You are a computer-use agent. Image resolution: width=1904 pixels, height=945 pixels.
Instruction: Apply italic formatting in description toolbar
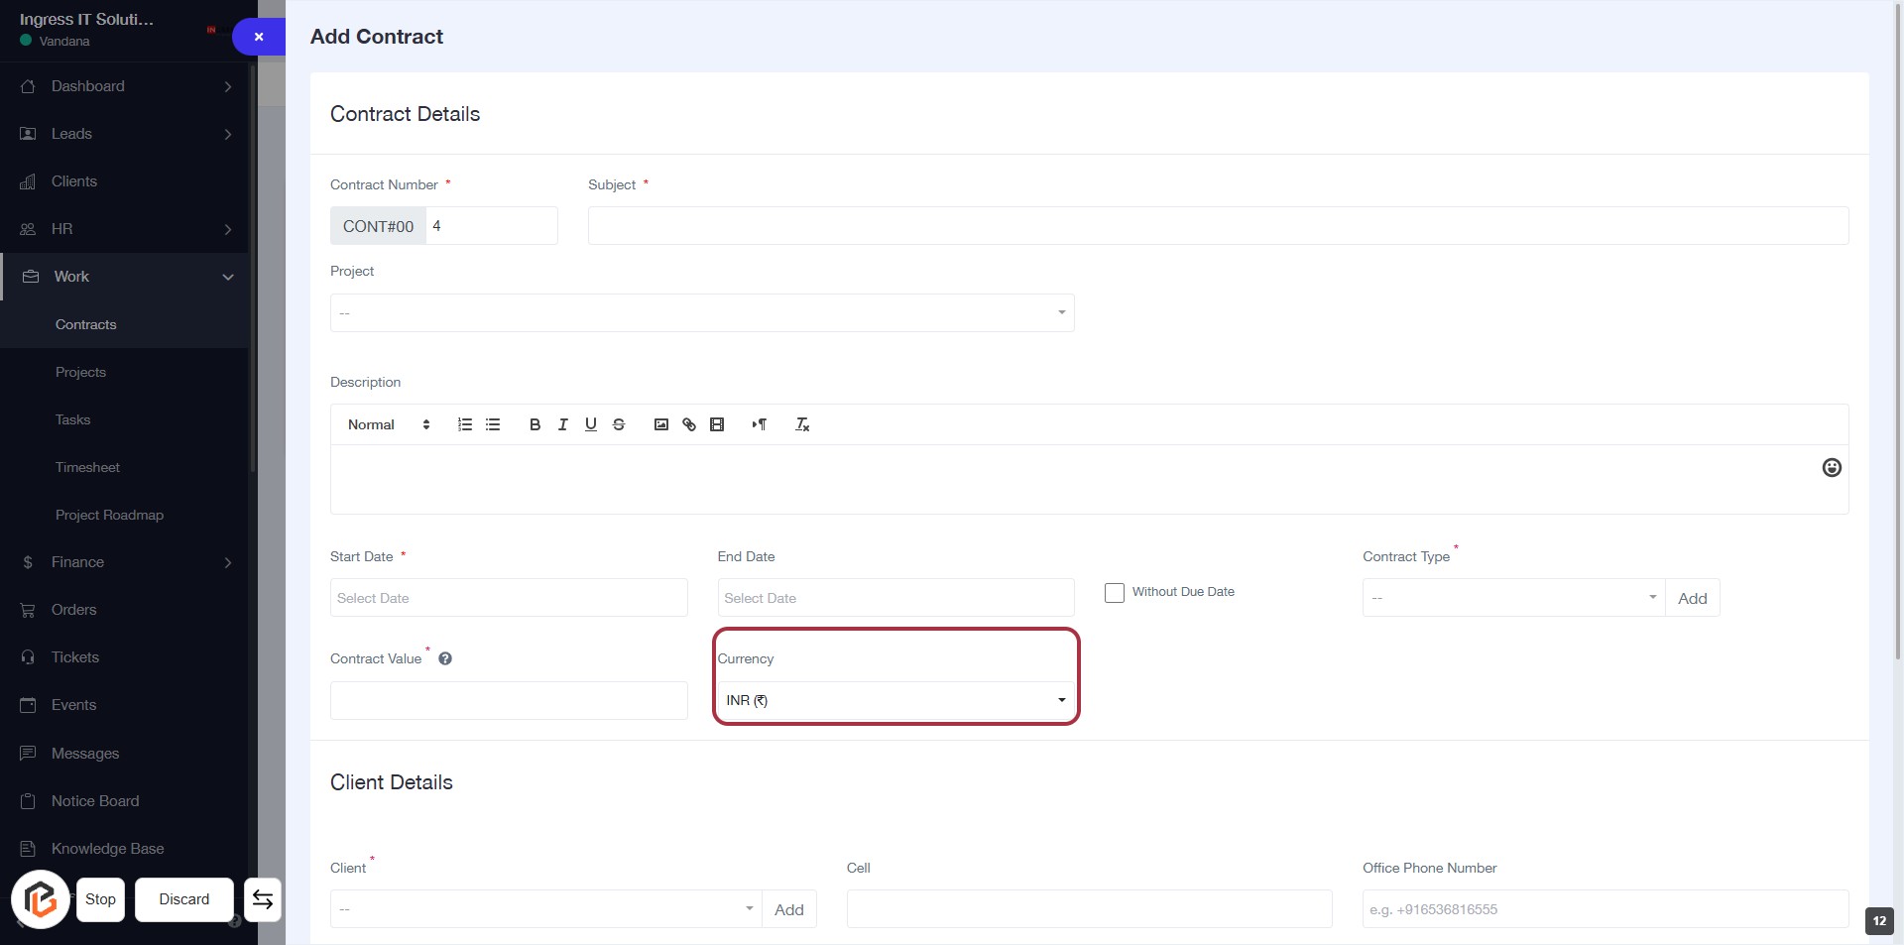(x=562, y=424)
